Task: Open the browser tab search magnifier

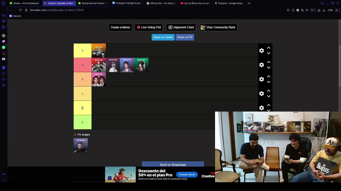Action: pos(322,3)
